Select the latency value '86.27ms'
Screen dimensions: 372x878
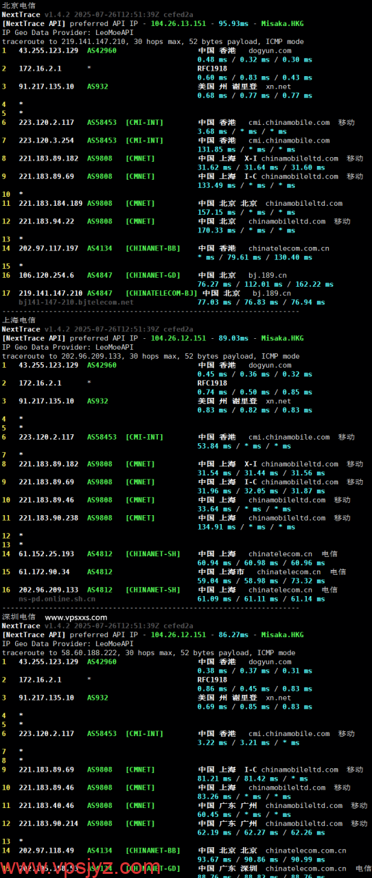(234, 635)
